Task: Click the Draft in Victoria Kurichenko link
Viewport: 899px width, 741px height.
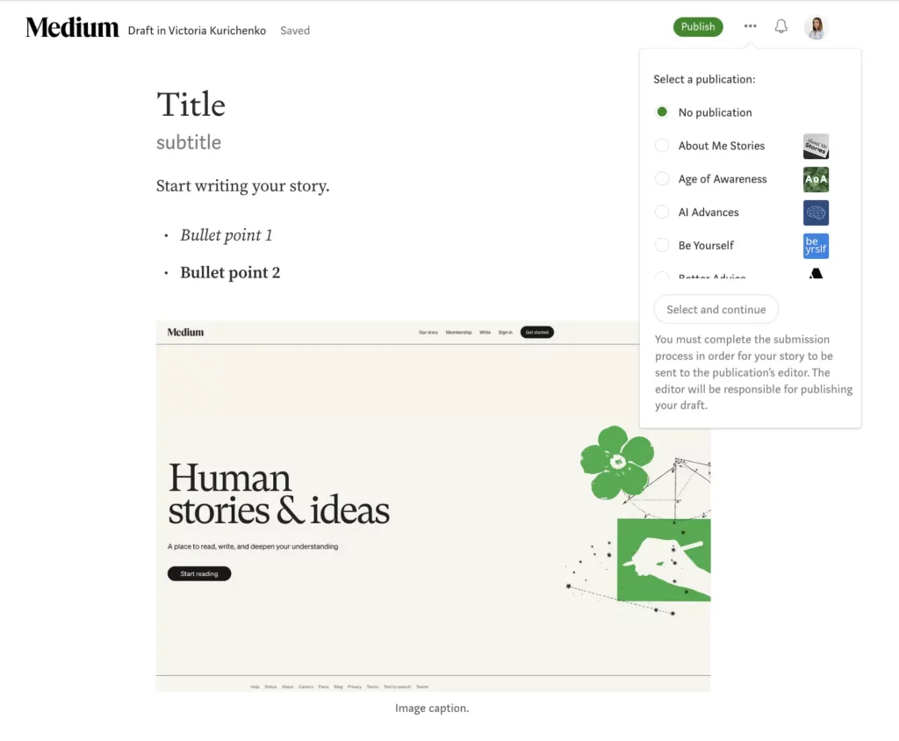Action: [197, 30]
